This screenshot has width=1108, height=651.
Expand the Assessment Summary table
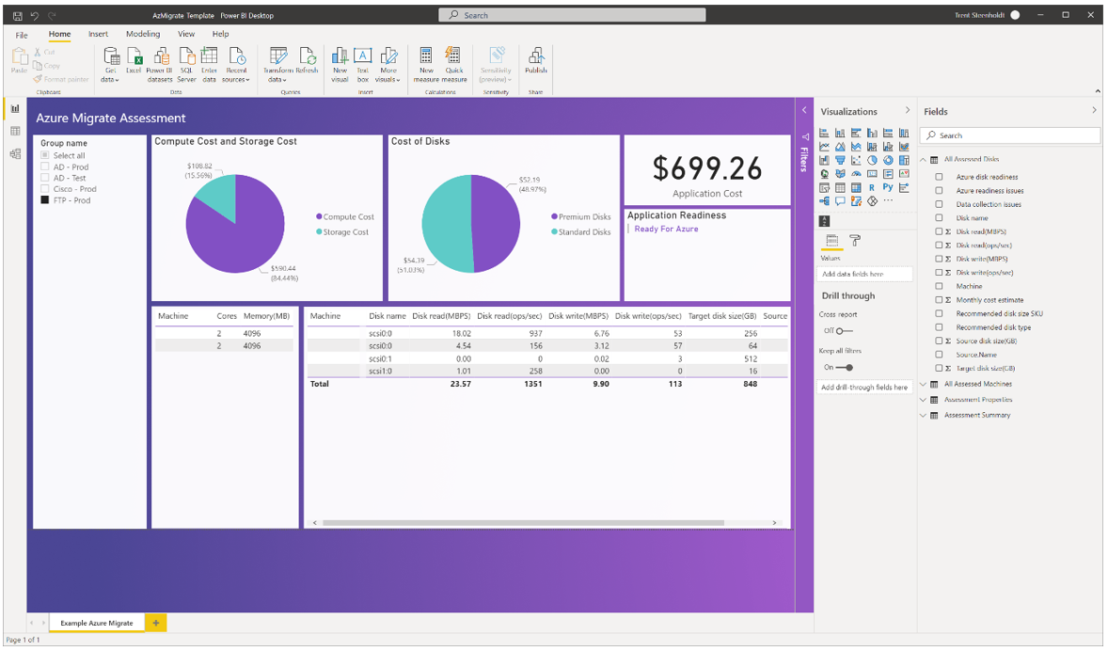(x=923, y=415)
